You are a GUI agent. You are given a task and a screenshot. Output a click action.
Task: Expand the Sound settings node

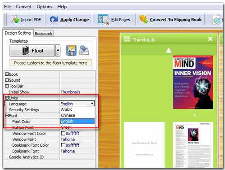7,80
